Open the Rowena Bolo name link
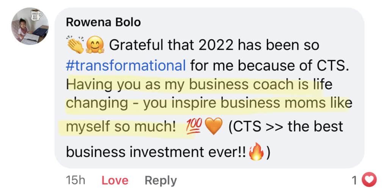 tap(103, 22)
